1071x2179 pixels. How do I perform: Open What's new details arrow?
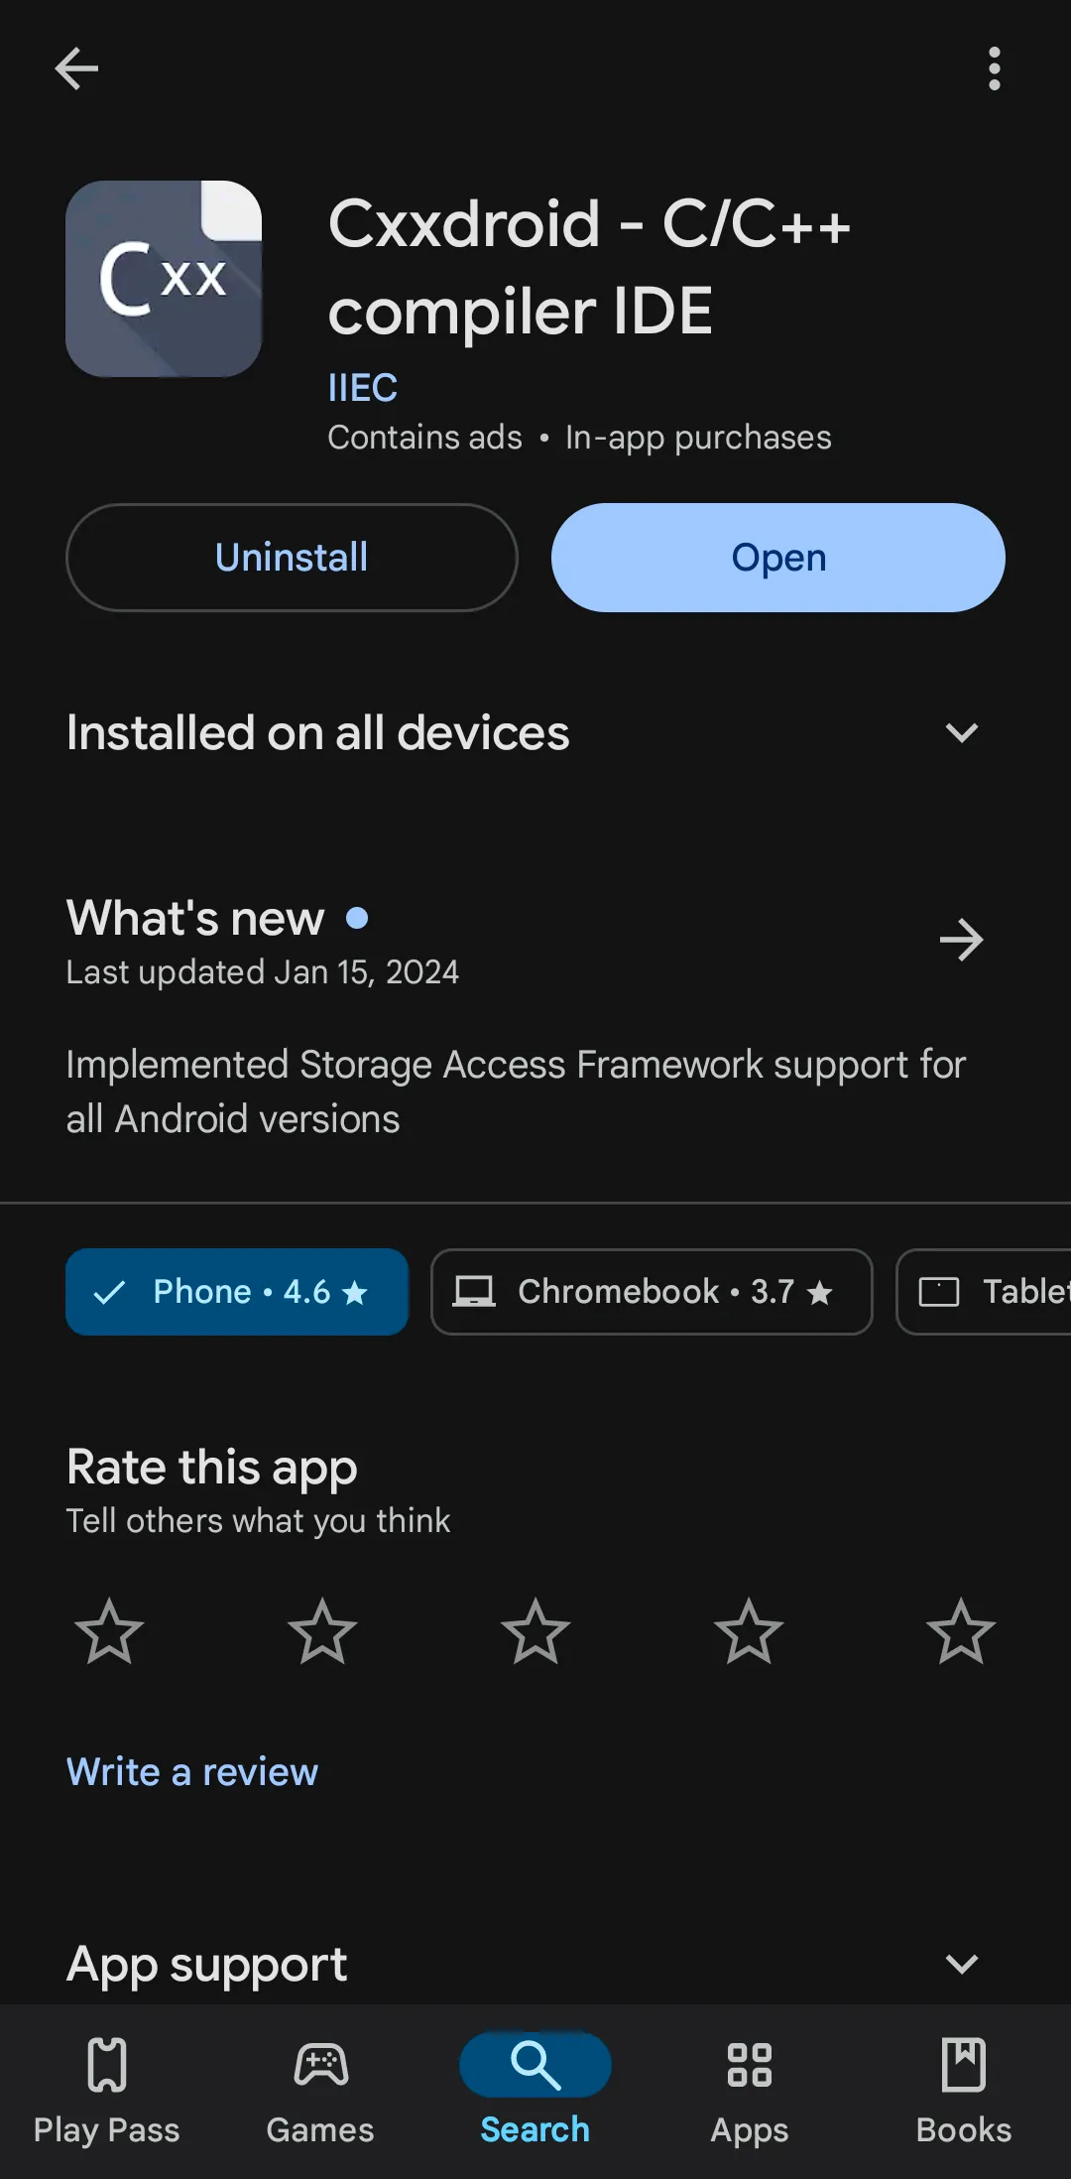pyautogui.click(x=961, y=940)
